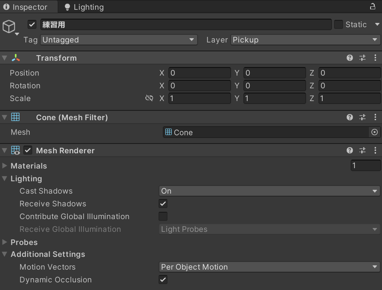Screen dimensions: 382x290
Task: Open Transform preset settings icon
Action: point(362,58)
